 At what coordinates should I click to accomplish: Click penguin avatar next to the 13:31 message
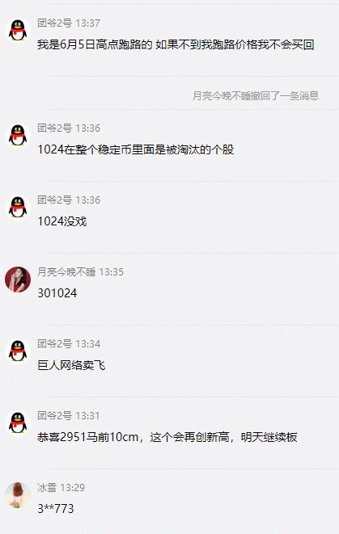pyautogui.click(x=18, y=423)
